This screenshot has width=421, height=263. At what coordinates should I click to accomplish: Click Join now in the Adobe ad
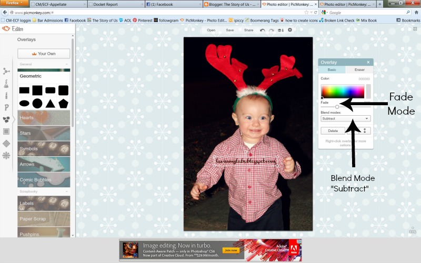coord(230,250)
